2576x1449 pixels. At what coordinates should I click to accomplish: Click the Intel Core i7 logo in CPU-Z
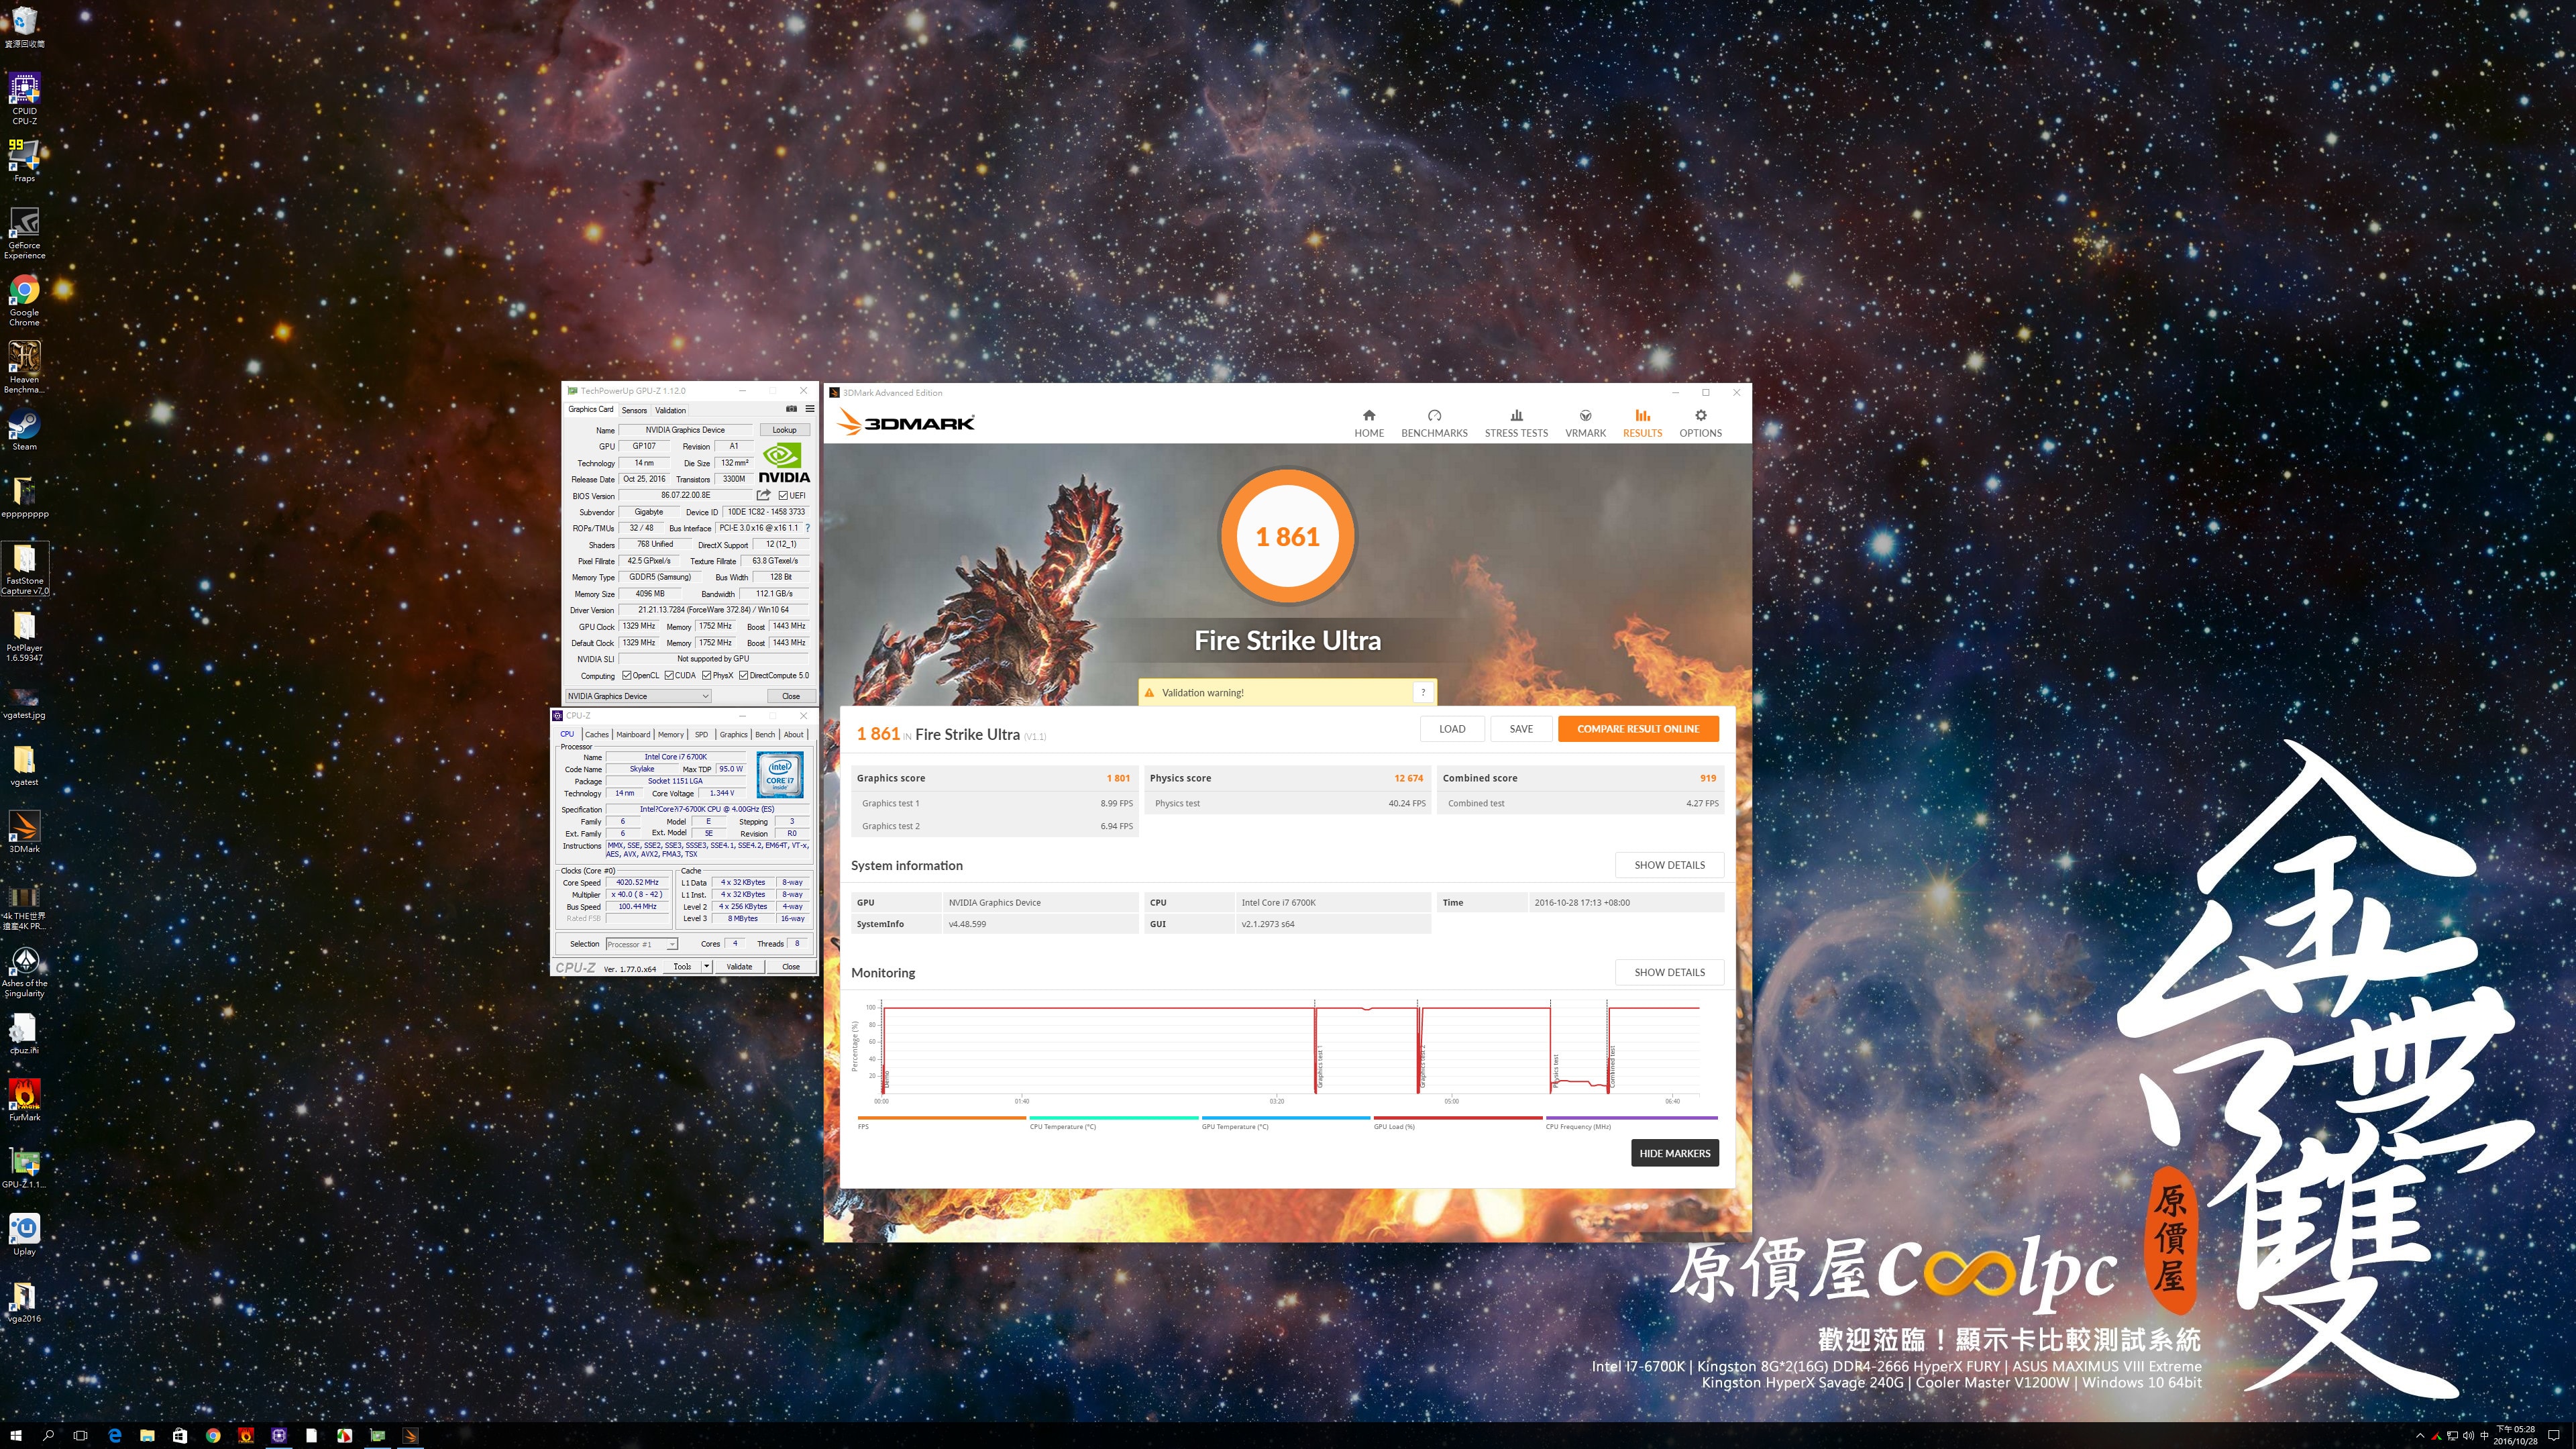click(780, 774)
